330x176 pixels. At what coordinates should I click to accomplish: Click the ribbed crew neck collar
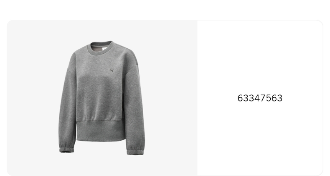101,48
